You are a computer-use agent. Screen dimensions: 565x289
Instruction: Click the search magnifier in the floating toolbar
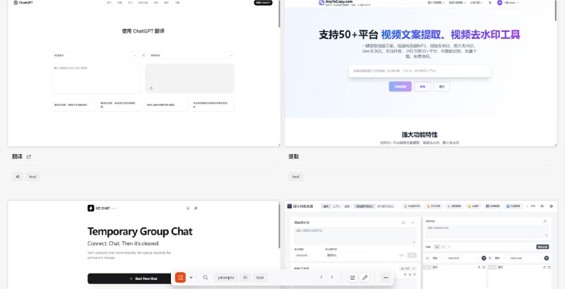206,278
